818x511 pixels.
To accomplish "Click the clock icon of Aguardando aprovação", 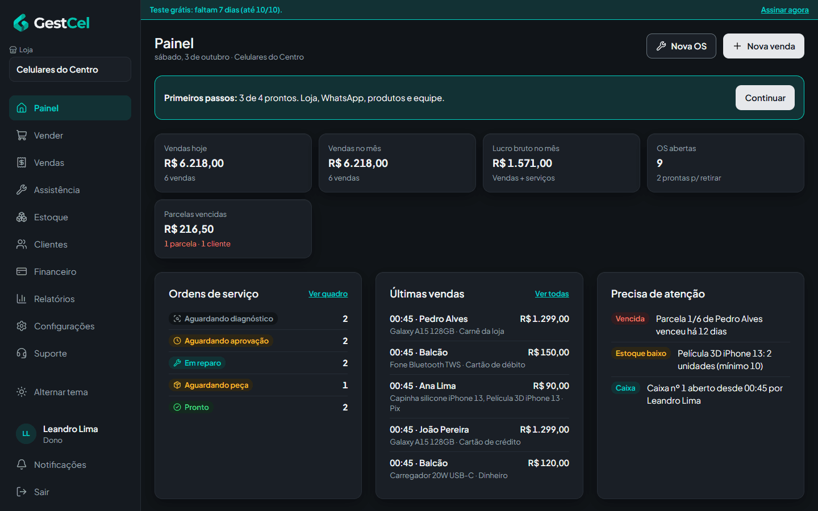I will 177,341.
